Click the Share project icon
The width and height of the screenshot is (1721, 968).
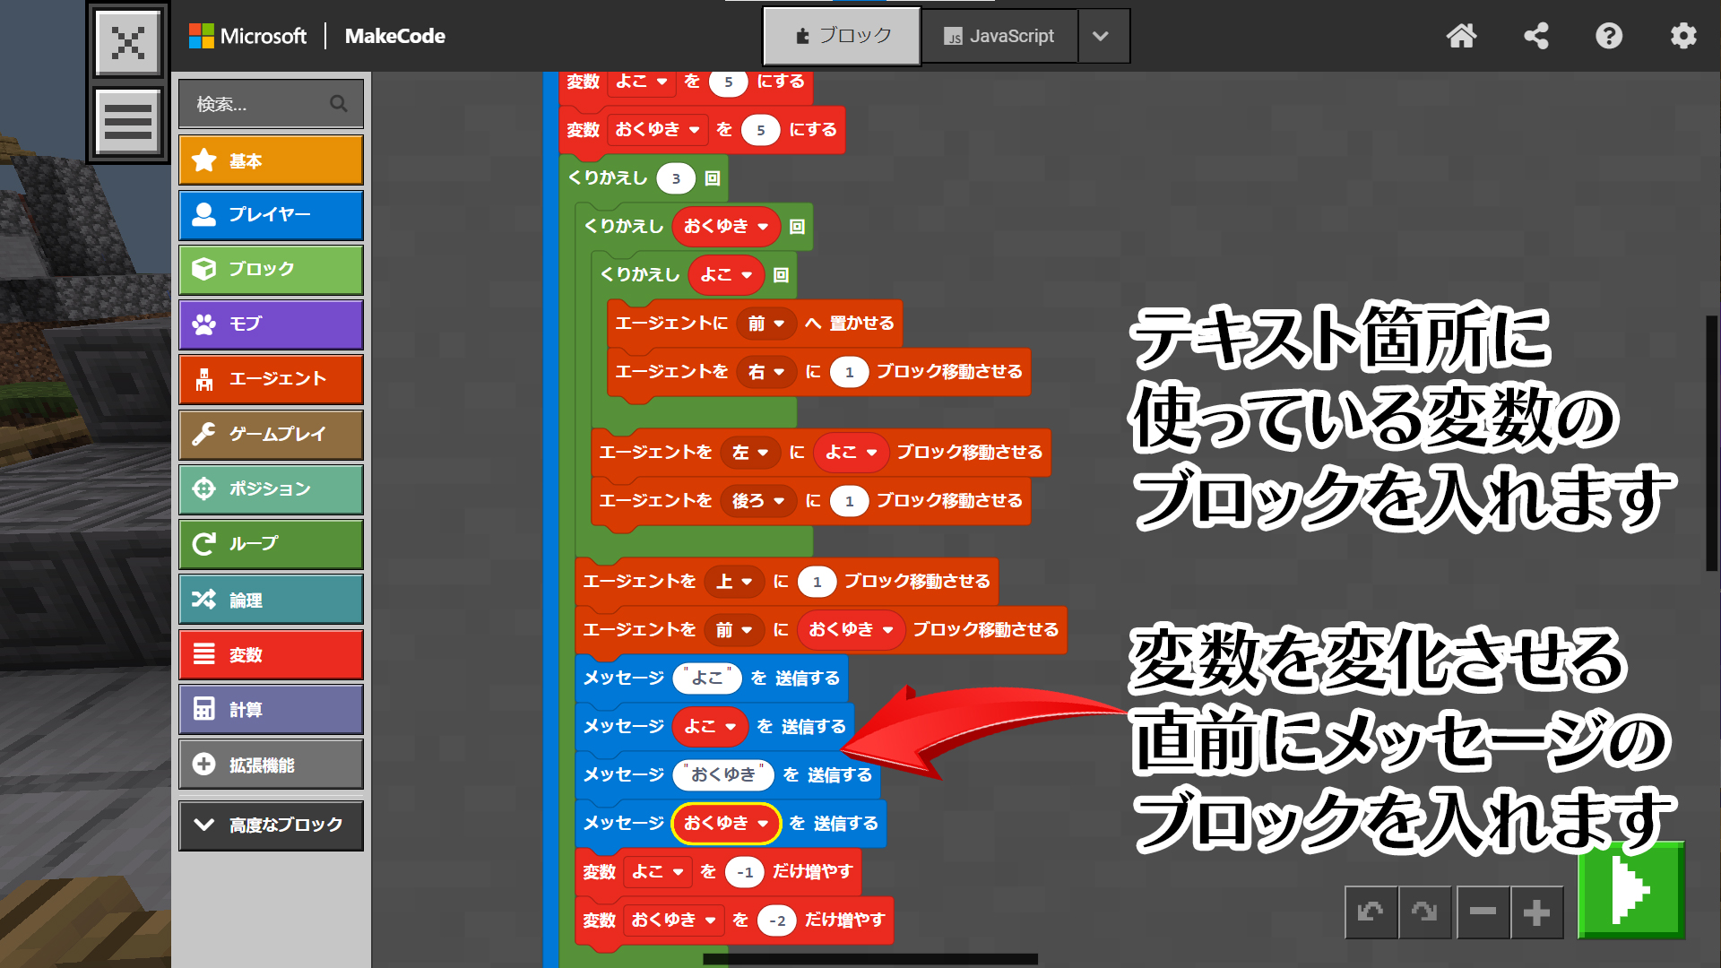point(1535,36)
